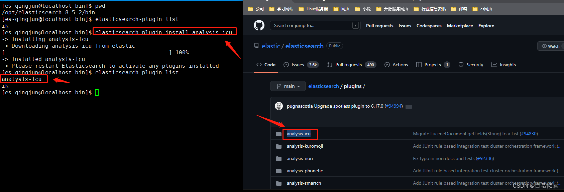Open Issues in GitHub header
Screen dimensions: 564x192
[x=405, y=26]
